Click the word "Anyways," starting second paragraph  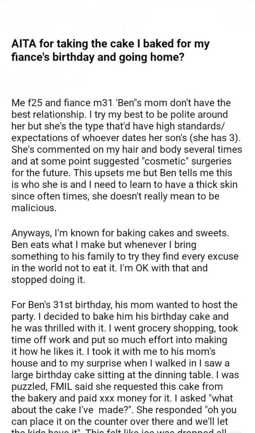31,233
